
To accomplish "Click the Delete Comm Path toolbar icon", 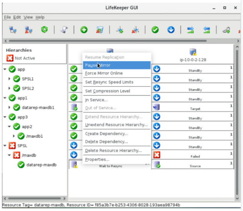I will (135, 30).
